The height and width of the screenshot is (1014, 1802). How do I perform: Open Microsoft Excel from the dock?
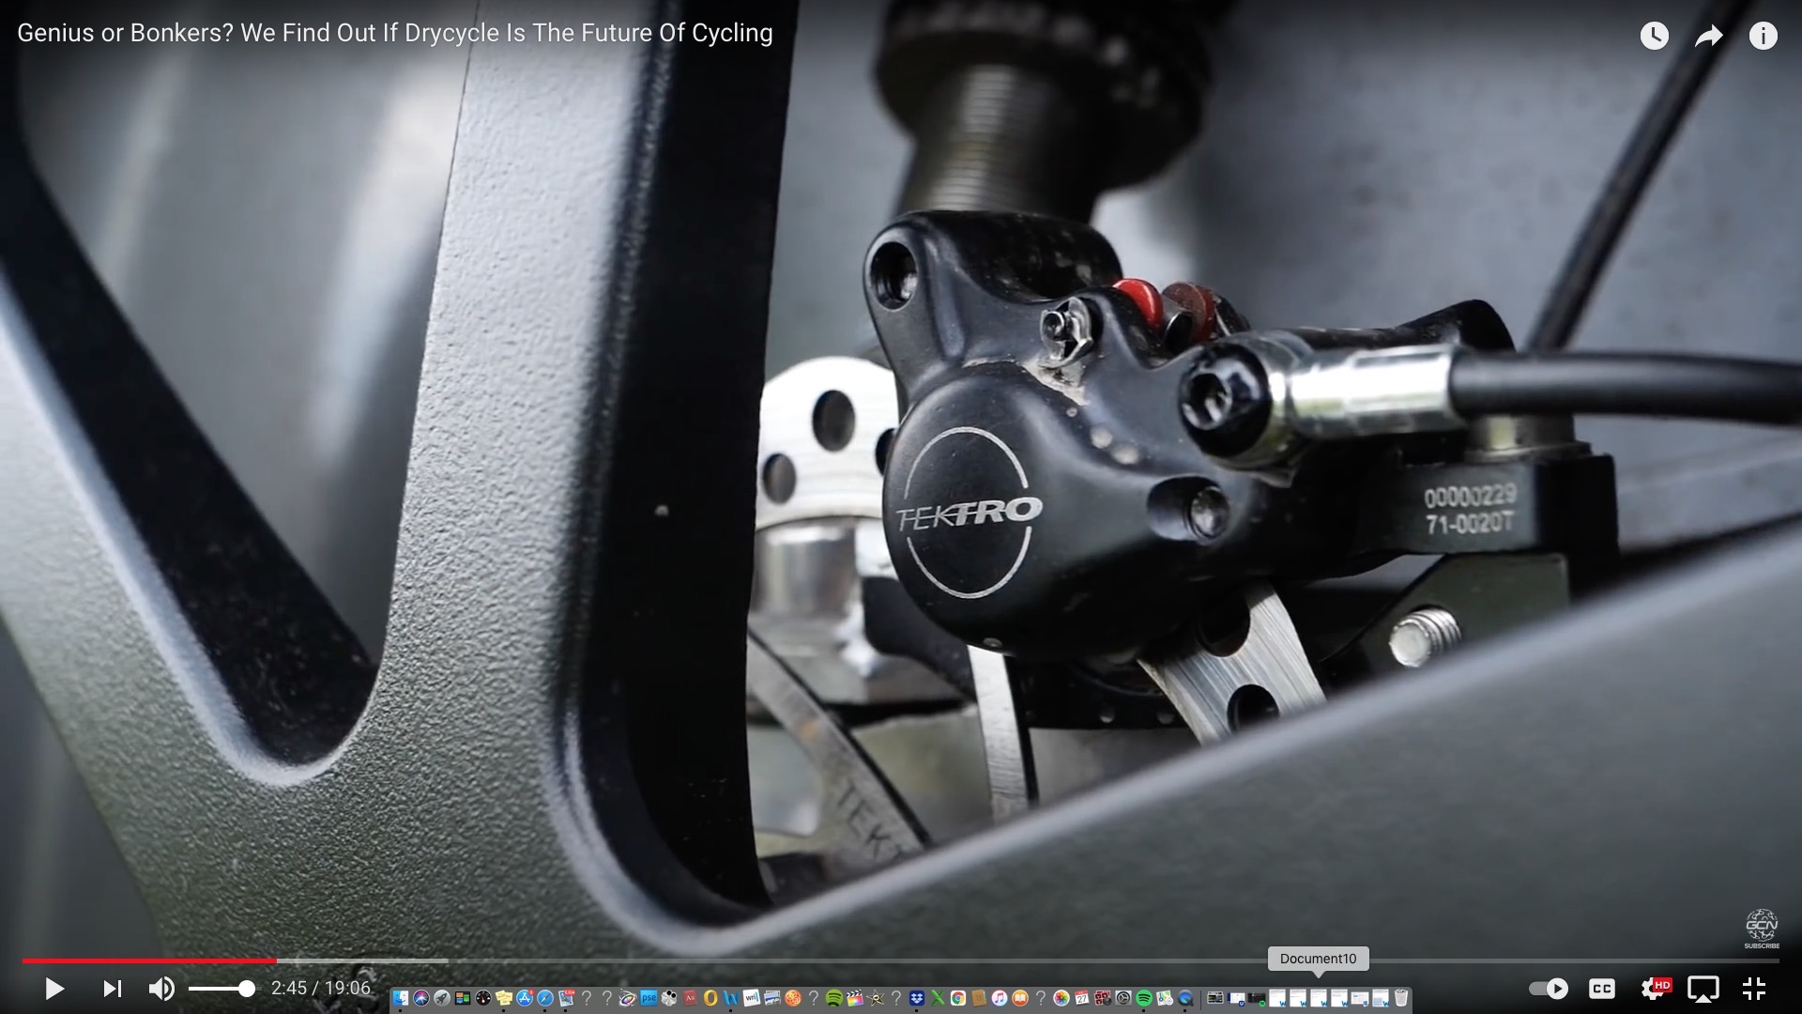point(936,998)
